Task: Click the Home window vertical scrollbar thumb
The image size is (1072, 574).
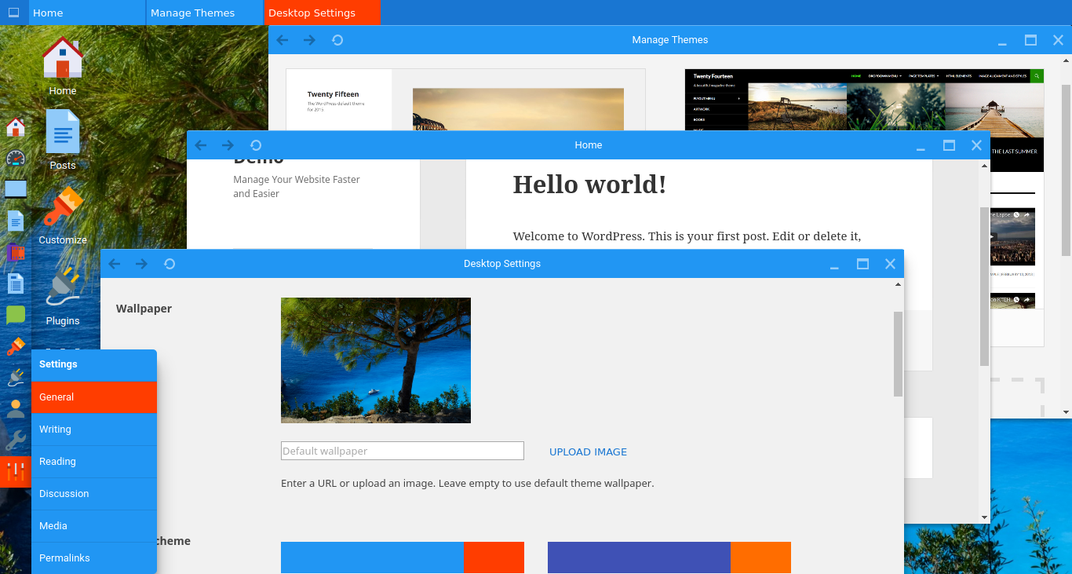Action: [985, 287]
